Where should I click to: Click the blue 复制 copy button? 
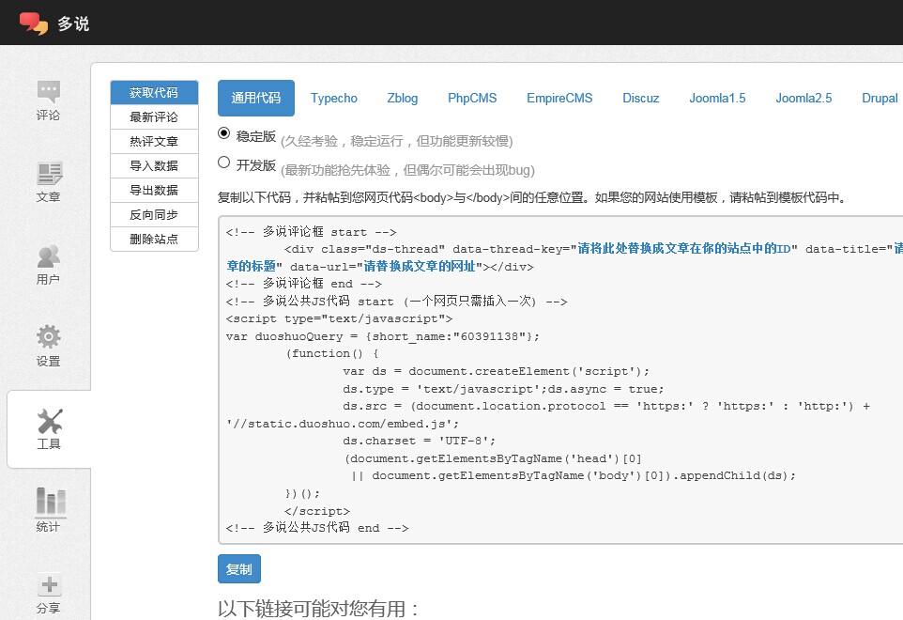coord(239,569)
